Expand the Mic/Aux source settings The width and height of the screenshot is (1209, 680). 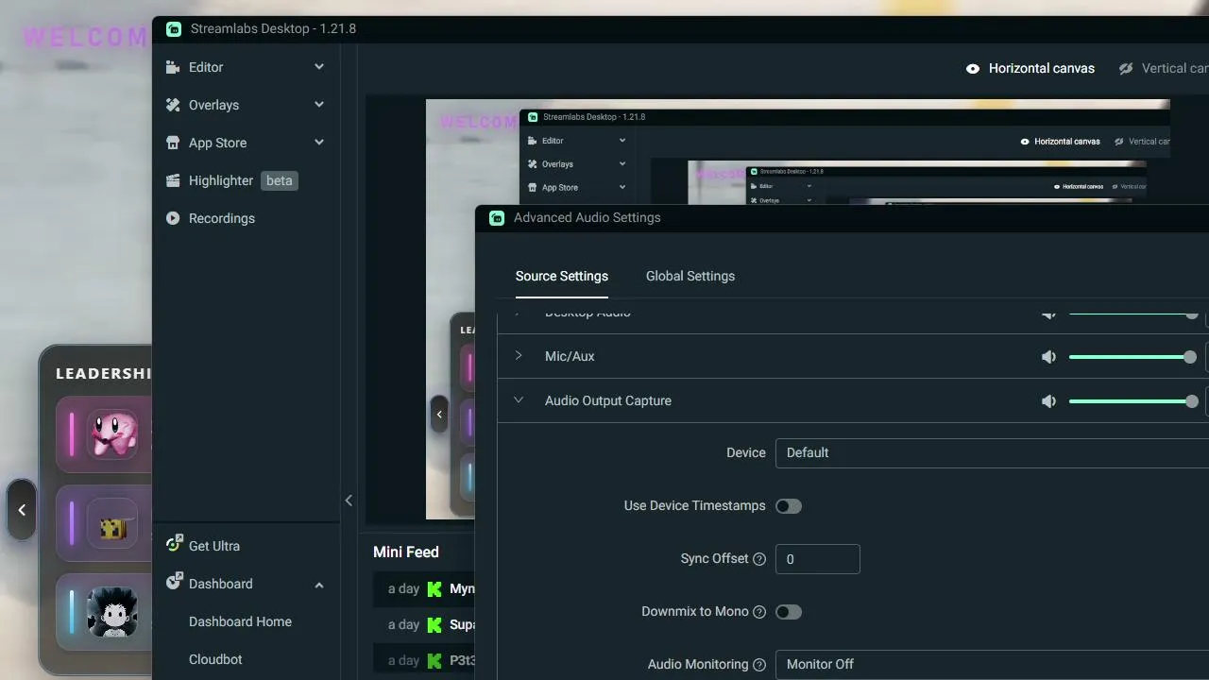519,356
